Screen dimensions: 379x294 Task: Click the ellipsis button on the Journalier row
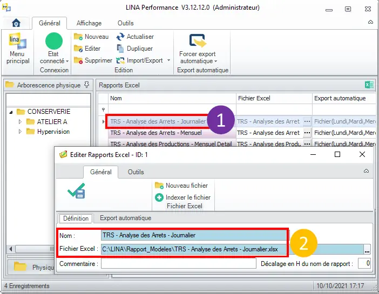click(307, 121)
